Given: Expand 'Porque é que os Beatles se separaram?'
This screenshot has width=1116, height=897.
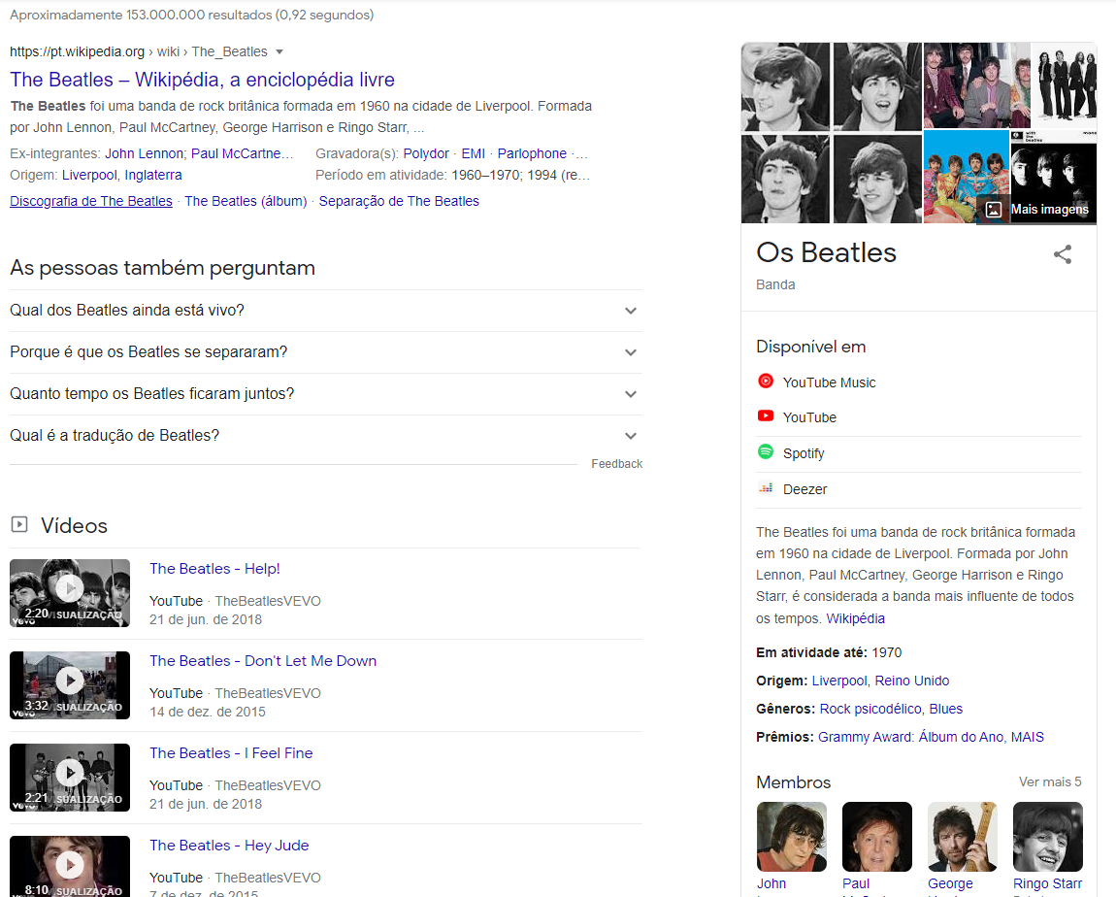Looking at the screenshot, I should [x=326, y=352].
